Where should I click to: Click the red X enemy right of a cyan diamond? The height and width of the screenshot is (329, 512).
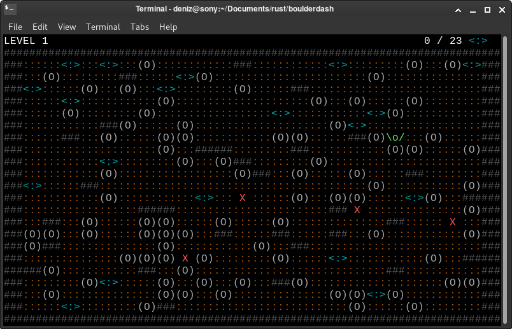coord(243,198)
